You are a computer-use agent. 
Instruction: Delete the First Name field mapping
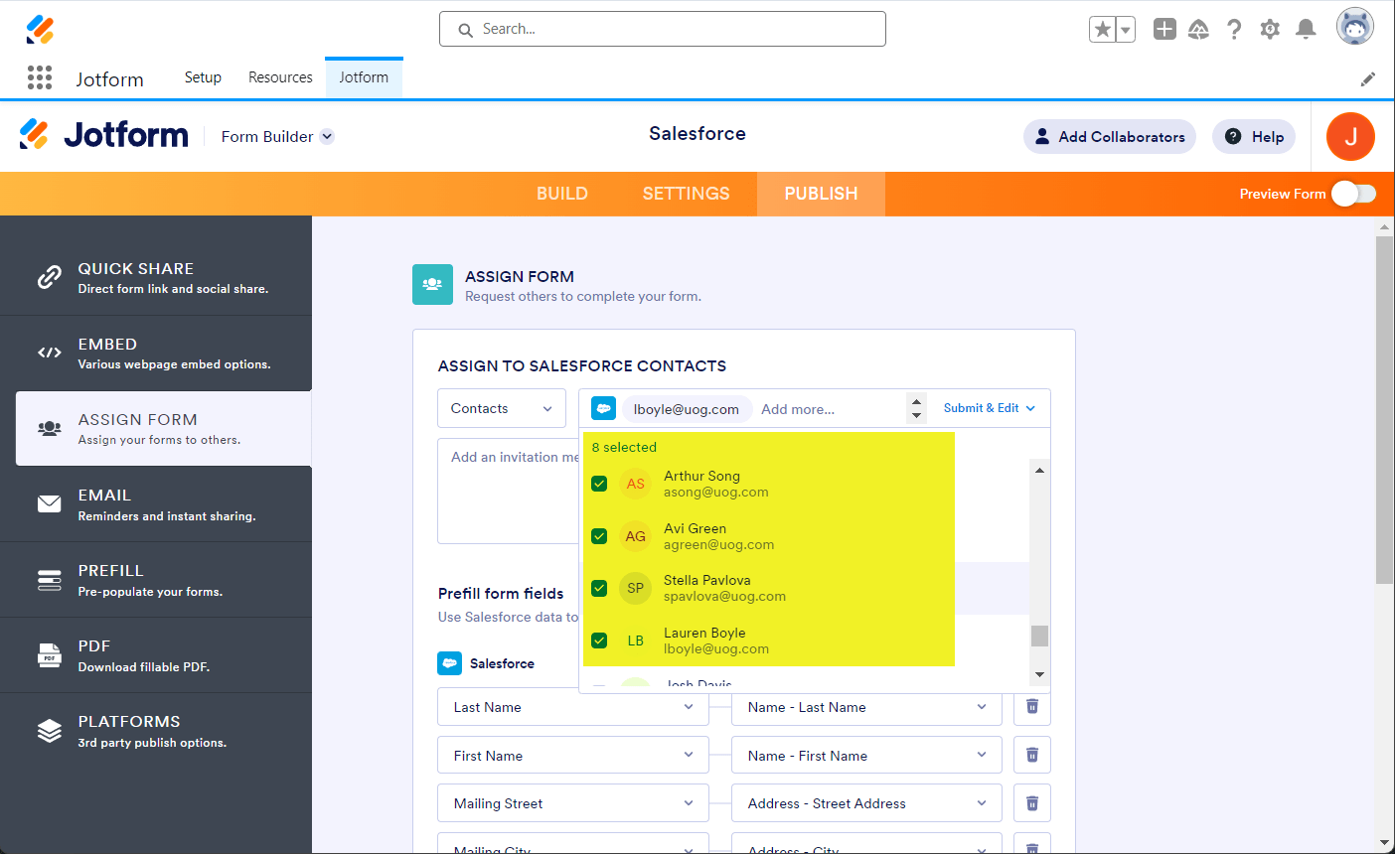click(x=1032, y=755)
